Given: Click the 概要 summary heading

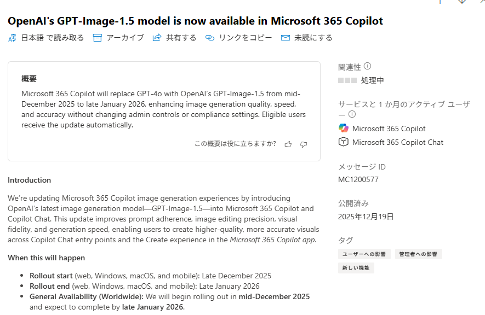Looking at the screenshot, I should click(29, 79).
